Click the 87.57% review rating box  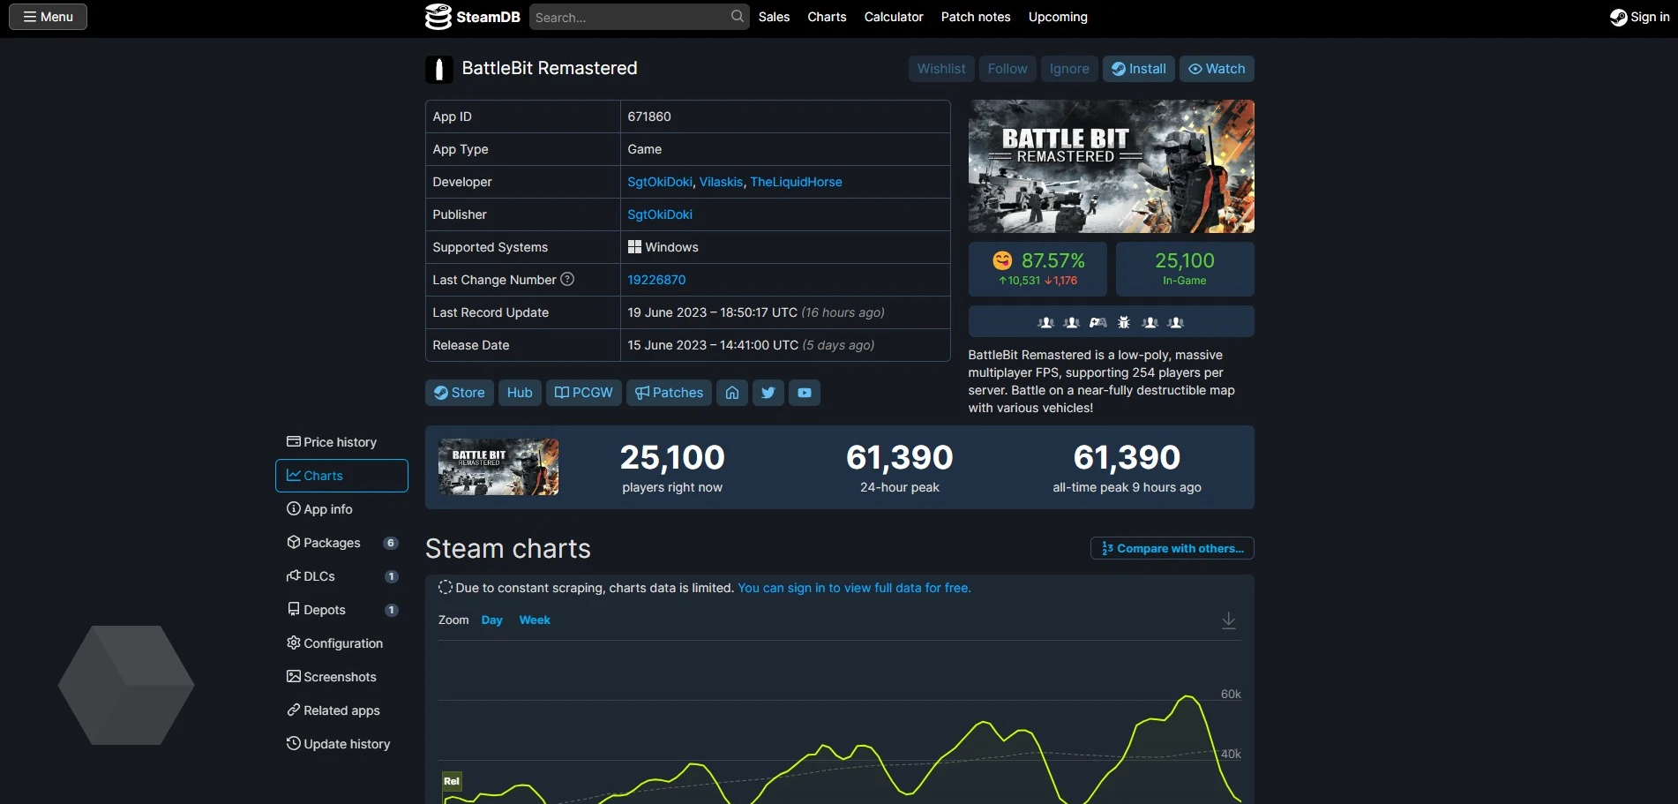tap(1038, 269)
